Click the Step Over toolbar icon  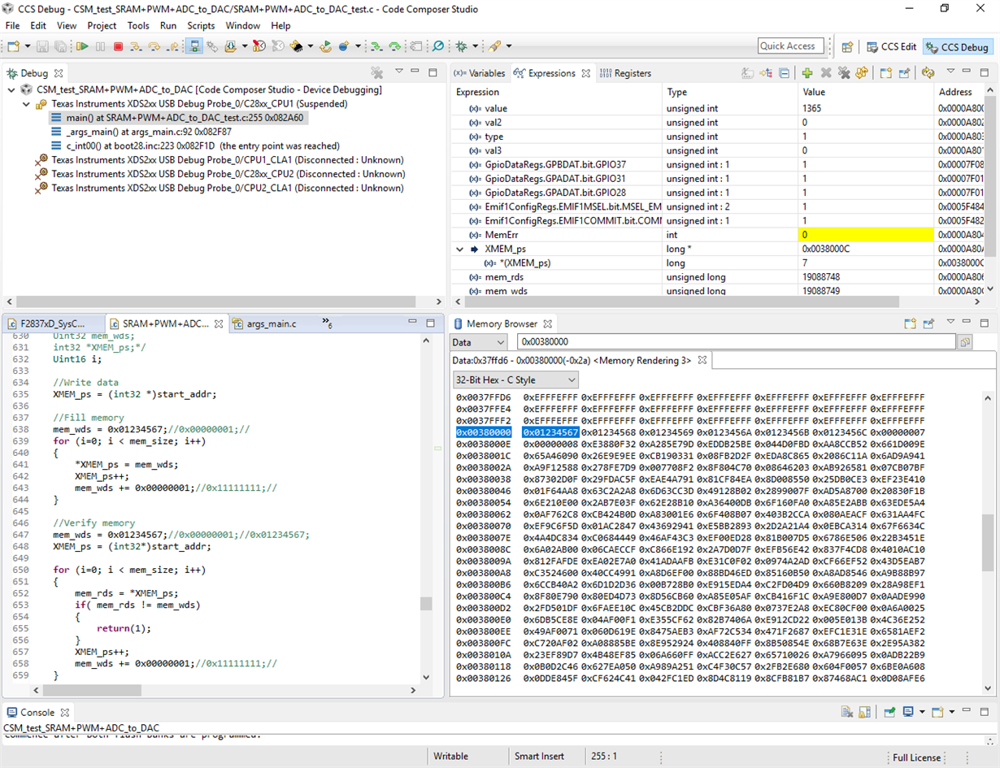coord(154,46)
